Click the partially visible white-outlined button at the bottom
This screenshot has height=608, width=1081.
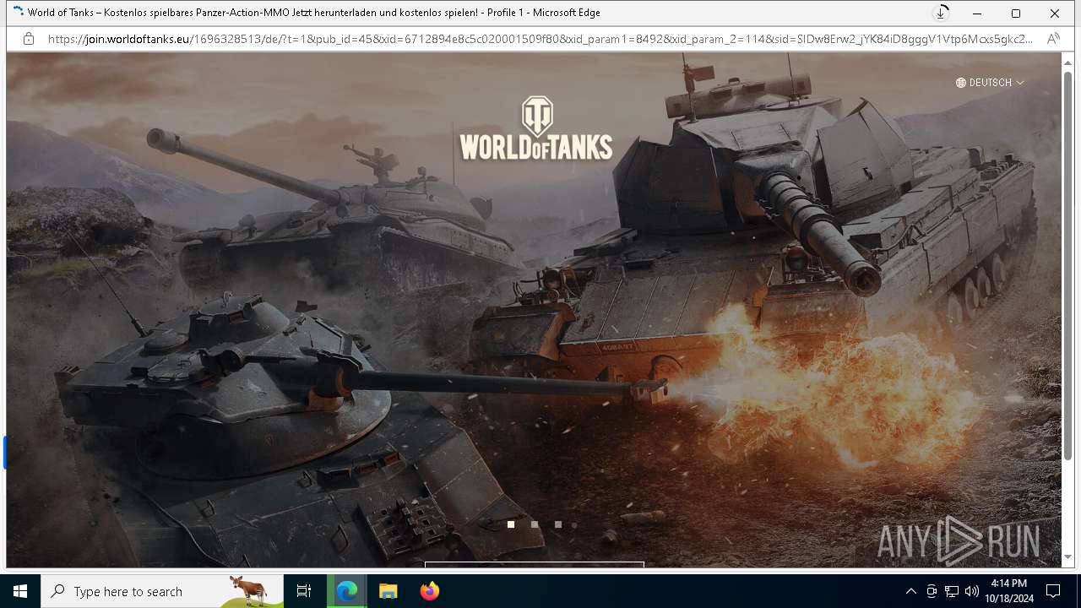535,564
